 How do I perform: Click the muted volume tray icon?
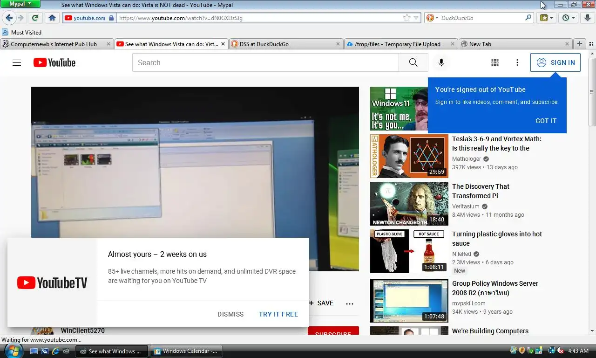point(560,351)
